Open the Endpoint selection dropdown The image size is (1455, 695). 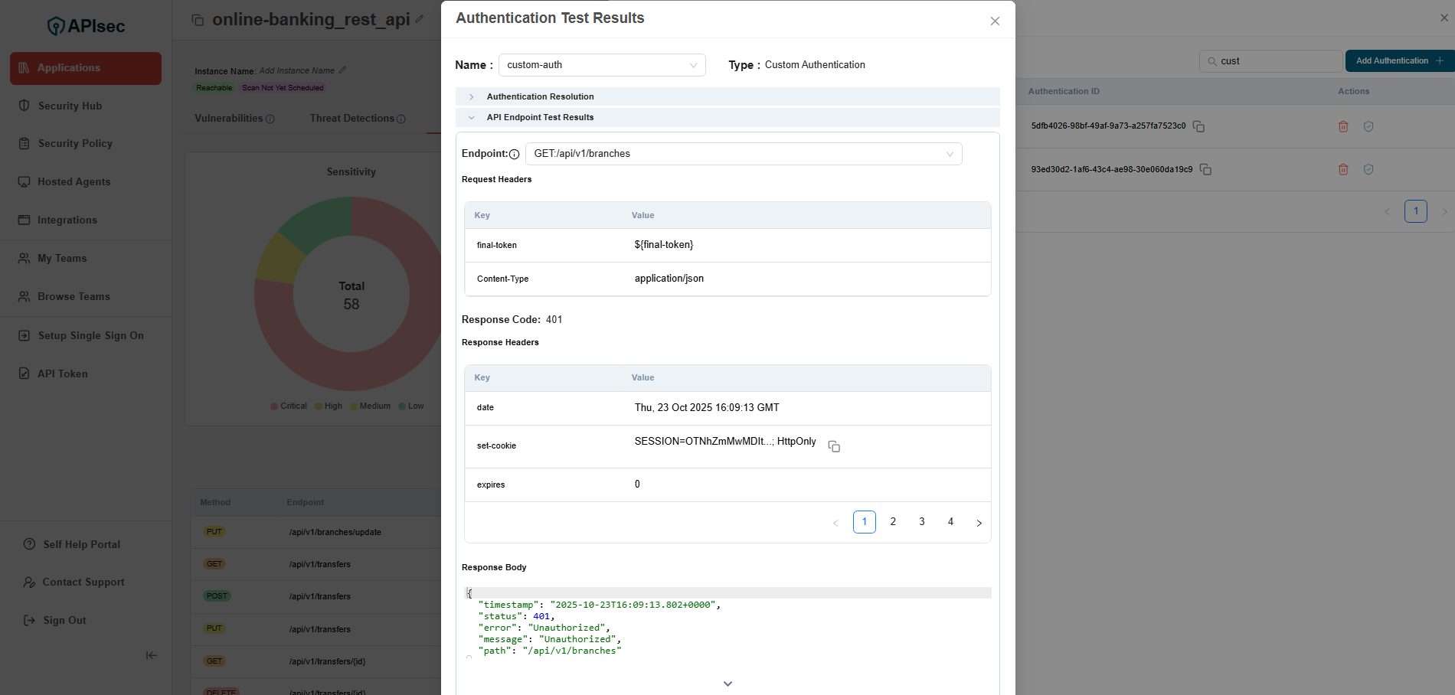click(950, 153)
